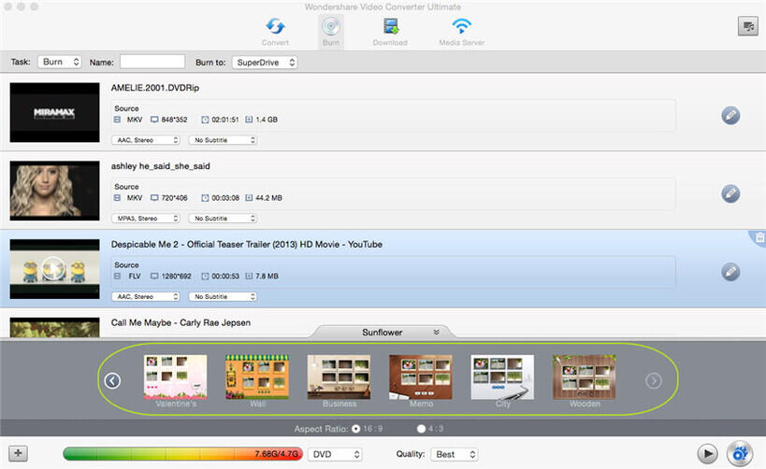Show previous DVD menu templates
The image size is (766, 469).
[112, 380]
